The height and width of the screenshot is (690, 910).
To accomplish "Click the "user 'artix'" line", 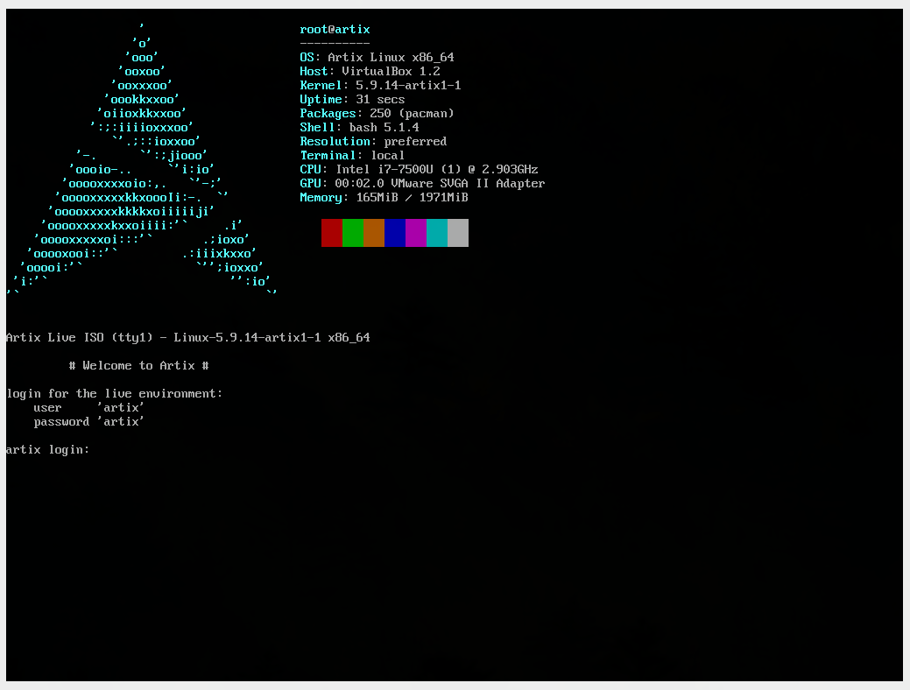I will [x=88, y=407].
